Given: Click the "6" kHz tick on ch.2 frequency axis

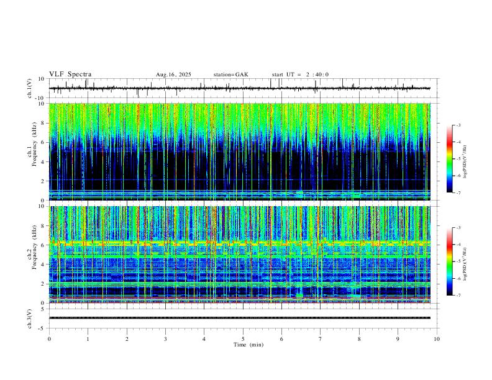Looking at the screenshot, I should click(x=43, y=245).
